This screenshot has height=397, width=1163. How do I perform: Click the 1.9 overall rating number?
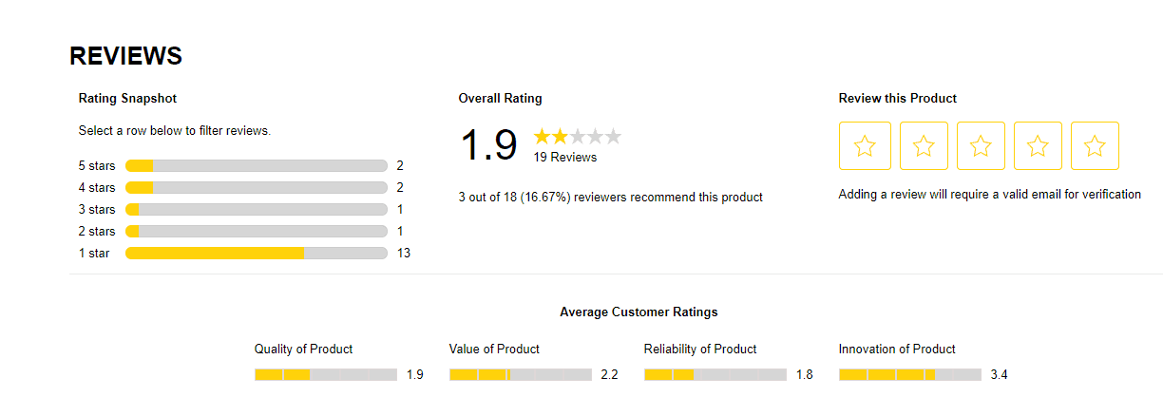488,145
